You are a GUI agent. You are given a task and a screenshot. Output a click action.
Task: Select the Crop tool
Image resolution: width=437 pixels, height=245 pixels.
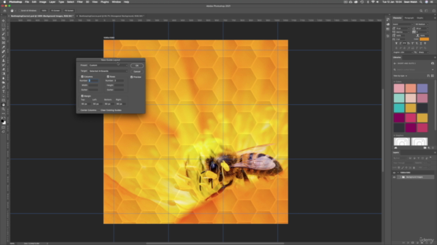tap(3, 38)
